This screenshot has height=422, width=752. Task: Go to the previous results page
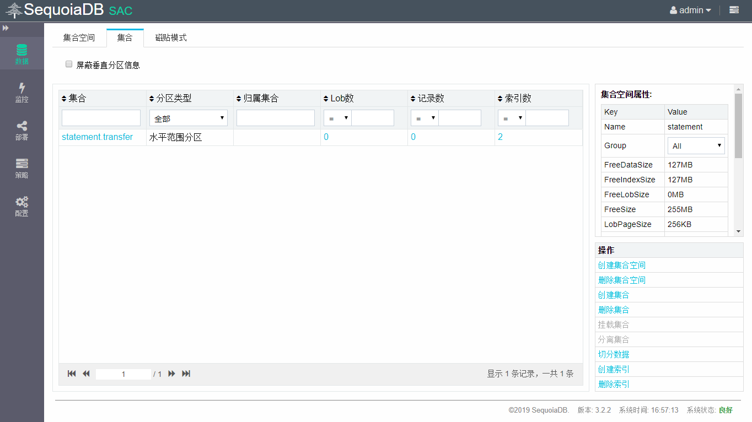tap(86, 374)
